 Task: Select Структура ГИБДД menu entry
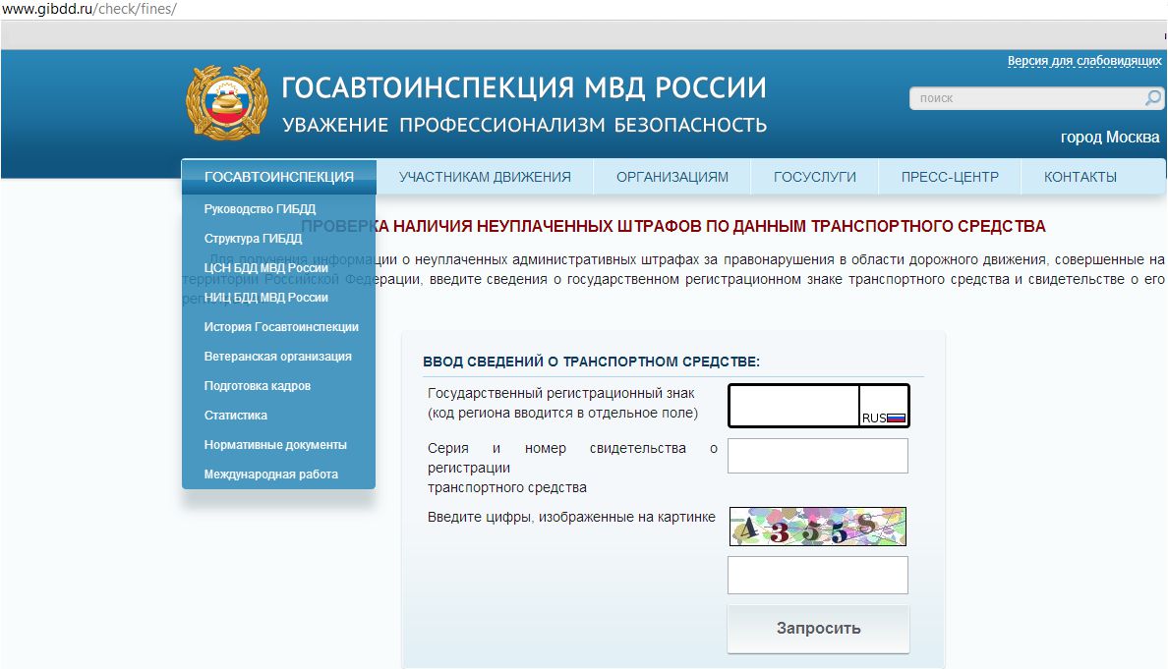pyautogui.click(x=254, y=239)
